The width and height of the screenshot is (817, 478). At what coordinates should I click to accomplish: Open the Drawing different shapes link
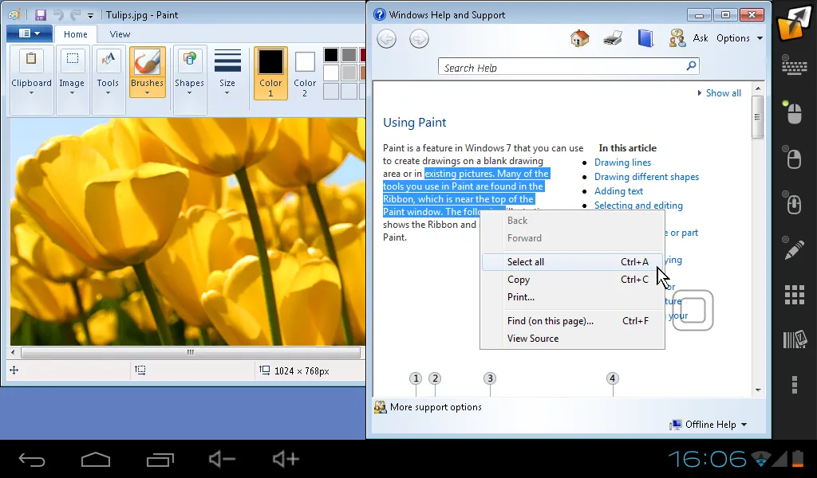tap(646, 177)
